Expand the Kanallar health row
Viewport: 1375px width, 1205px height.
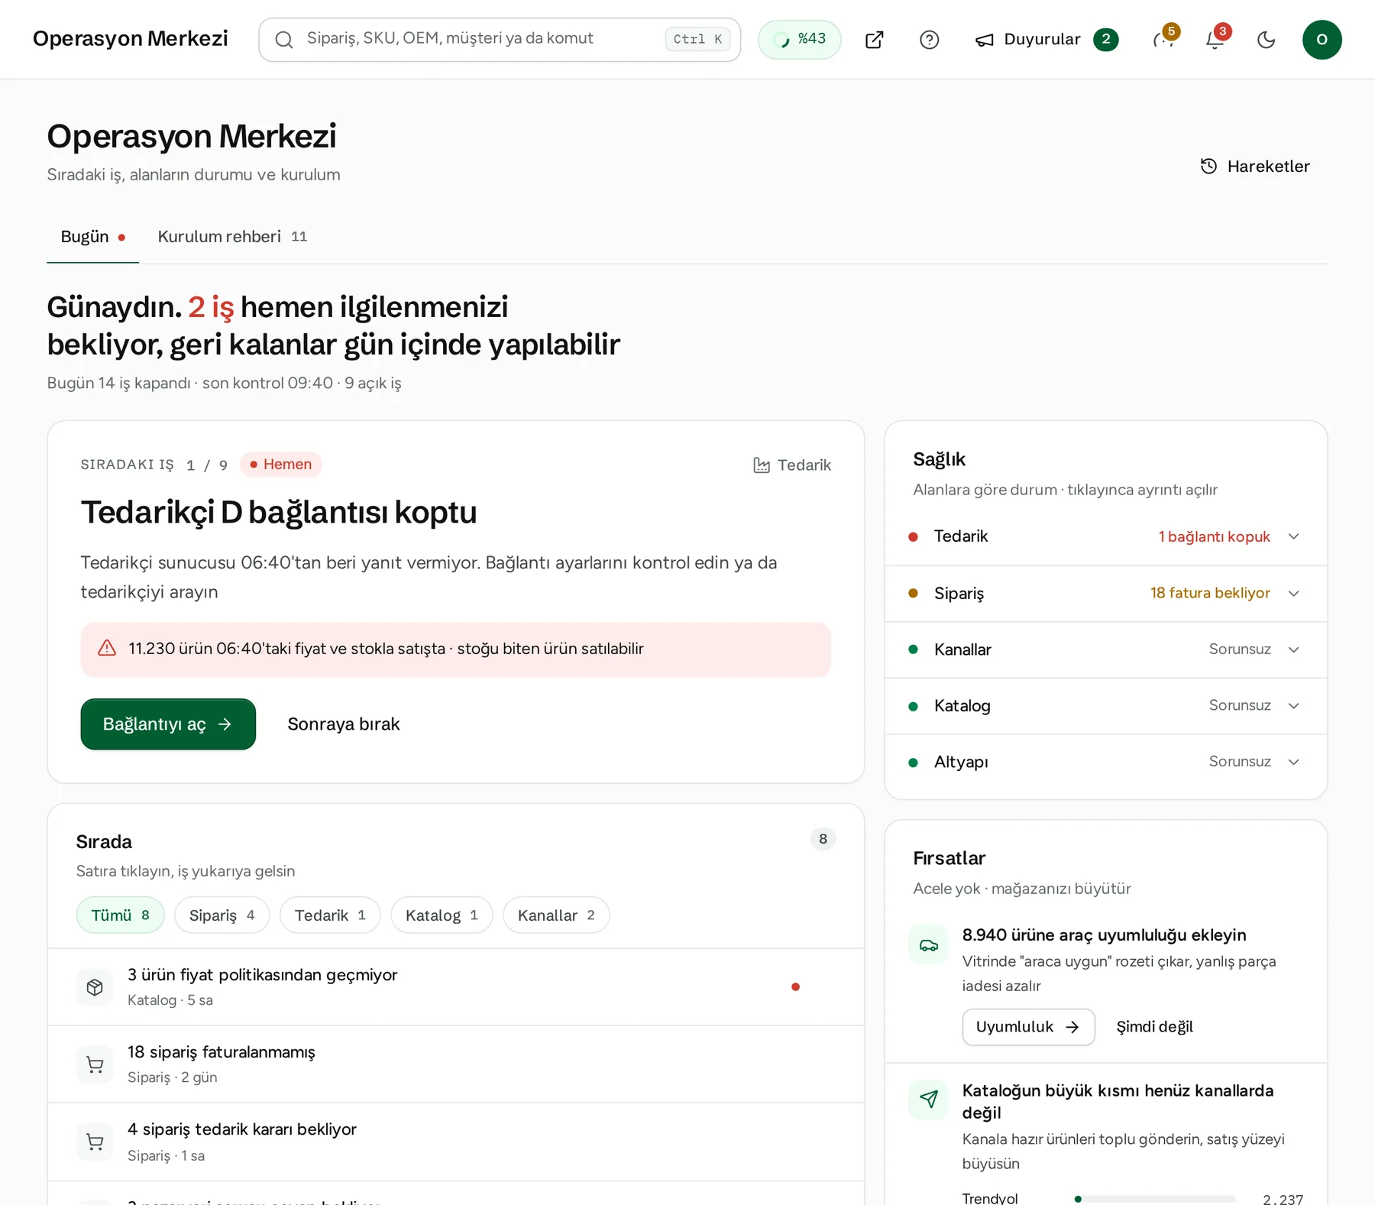pyautogui.click(x=1106, y=650)
